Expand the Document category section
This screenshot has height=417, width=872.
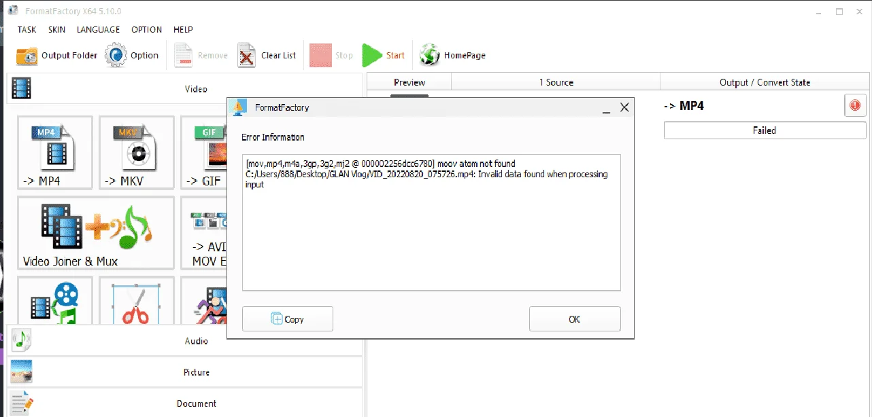tap(184, 403)
